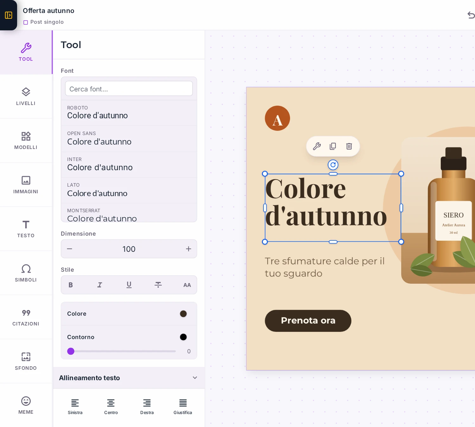
Task: Click the Cerca font search field
Action: 129,89
